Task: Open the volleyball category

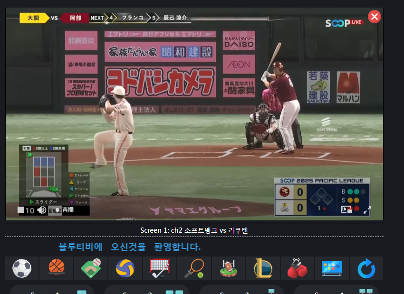Action: coord(125,268)
